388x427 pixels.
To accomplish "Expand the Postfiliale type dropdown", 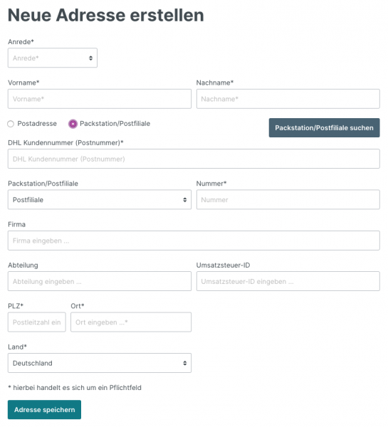I will point(100,199).
